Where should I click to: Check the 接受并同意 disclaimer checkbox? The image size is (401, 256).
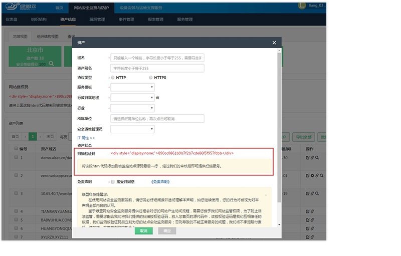point(112,182)
